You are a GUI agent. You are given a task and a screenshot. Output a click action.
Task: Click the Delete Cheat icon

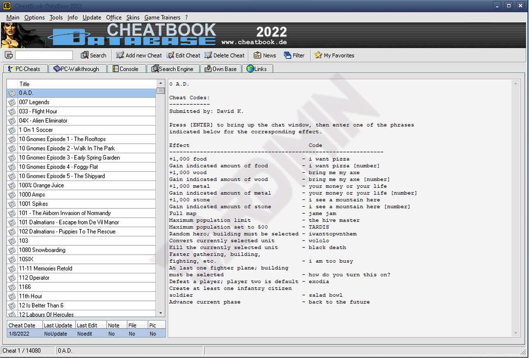(x=208, y=55)
